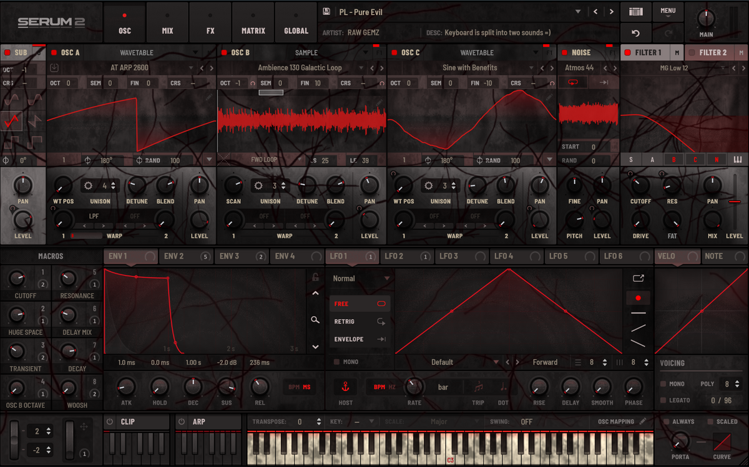Undo the last change
This screenshot has height=467, width=749.
[x=635, y=33]
